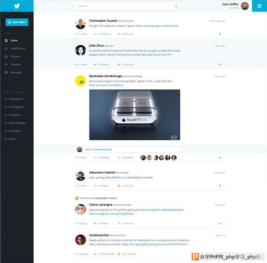This screenshot has width=267, height=263.
Task: Reply to Sebastien Gabriel's tweet
Action: 81,186
